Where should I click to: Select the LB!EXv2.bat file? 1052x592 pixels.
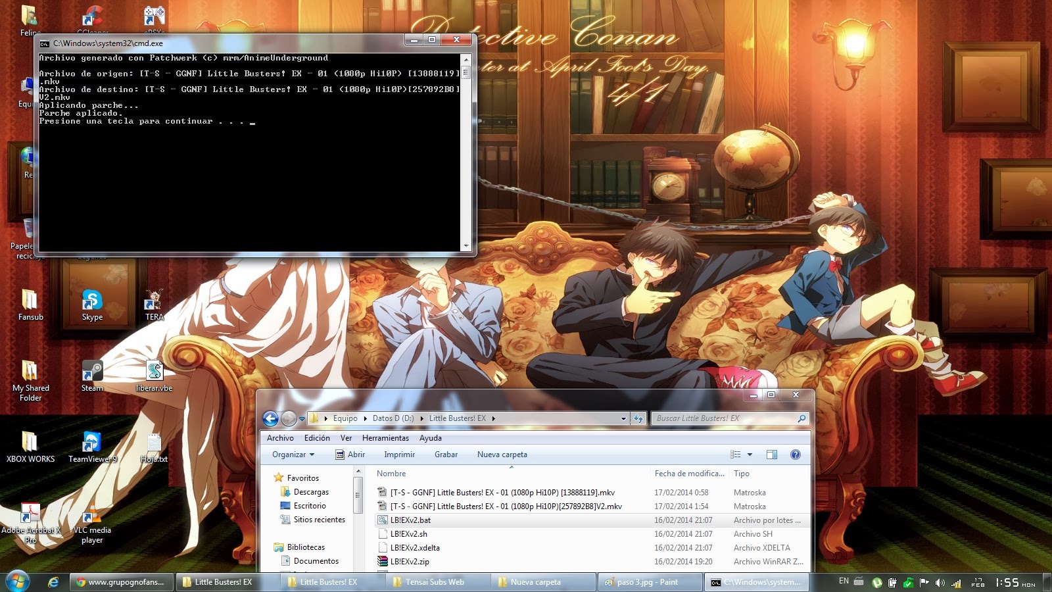(x=410, y=520)
